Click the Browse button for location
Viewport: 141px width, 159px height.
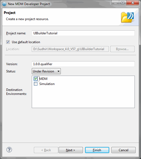click(x=122, y=49)
